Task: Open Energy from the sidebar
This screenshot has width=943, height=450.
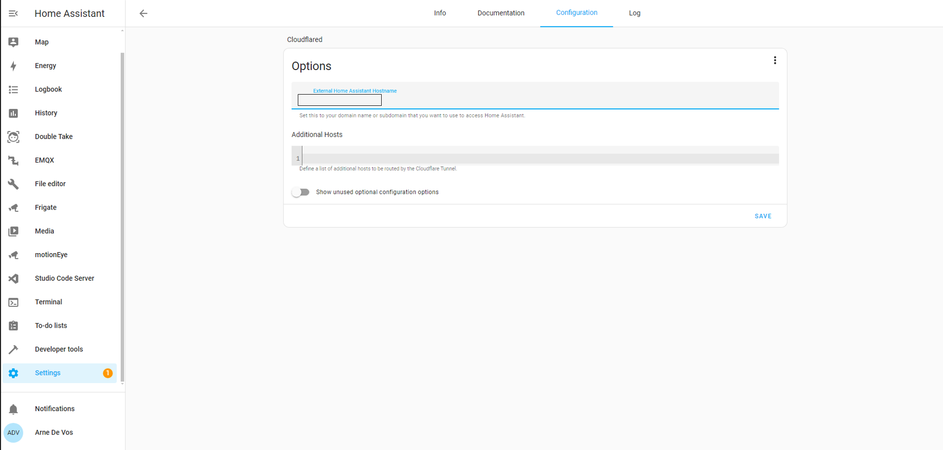Action: click(x=59, y=65)
